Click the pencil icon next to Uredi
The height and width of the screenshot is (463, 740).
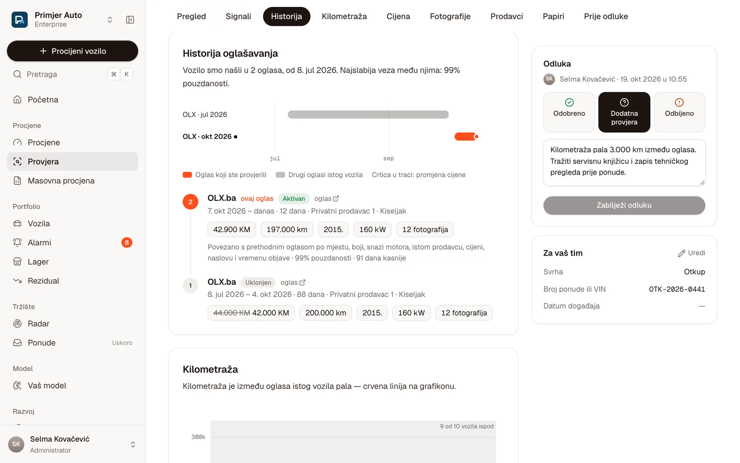tap(682, 253)
